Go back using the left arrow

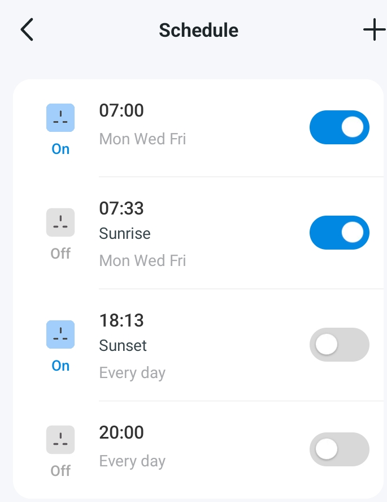point(27,30)
